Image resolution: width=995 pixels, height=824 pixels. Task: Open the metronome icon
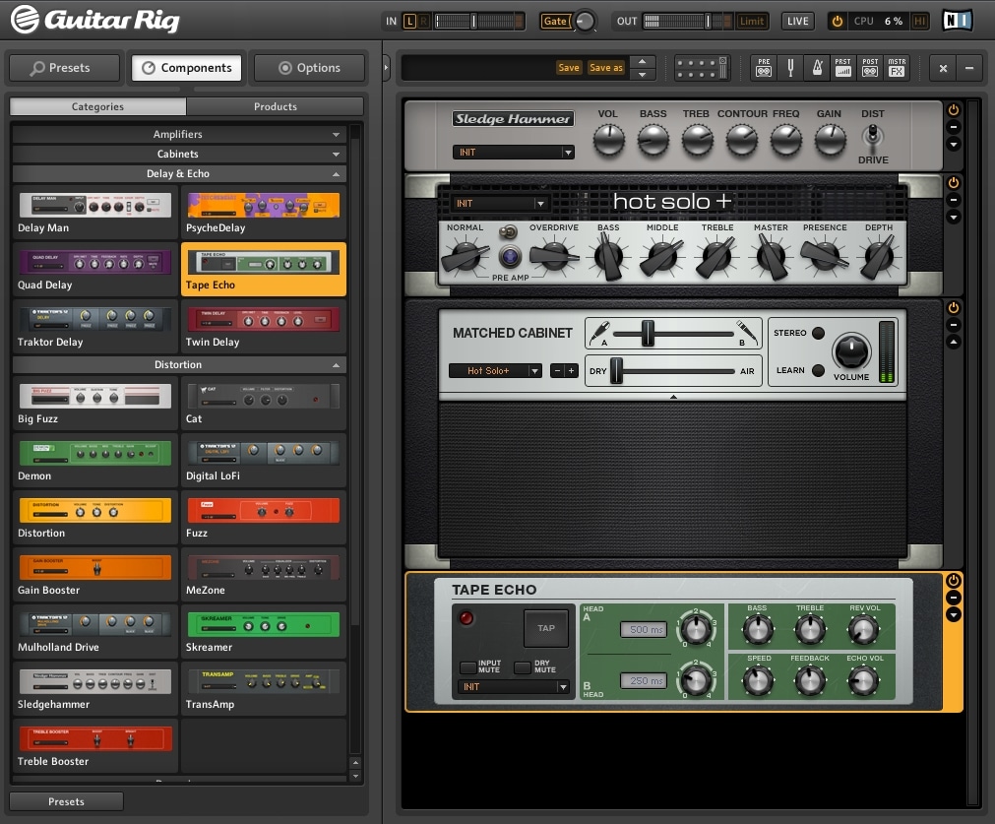tap(817, 67)
